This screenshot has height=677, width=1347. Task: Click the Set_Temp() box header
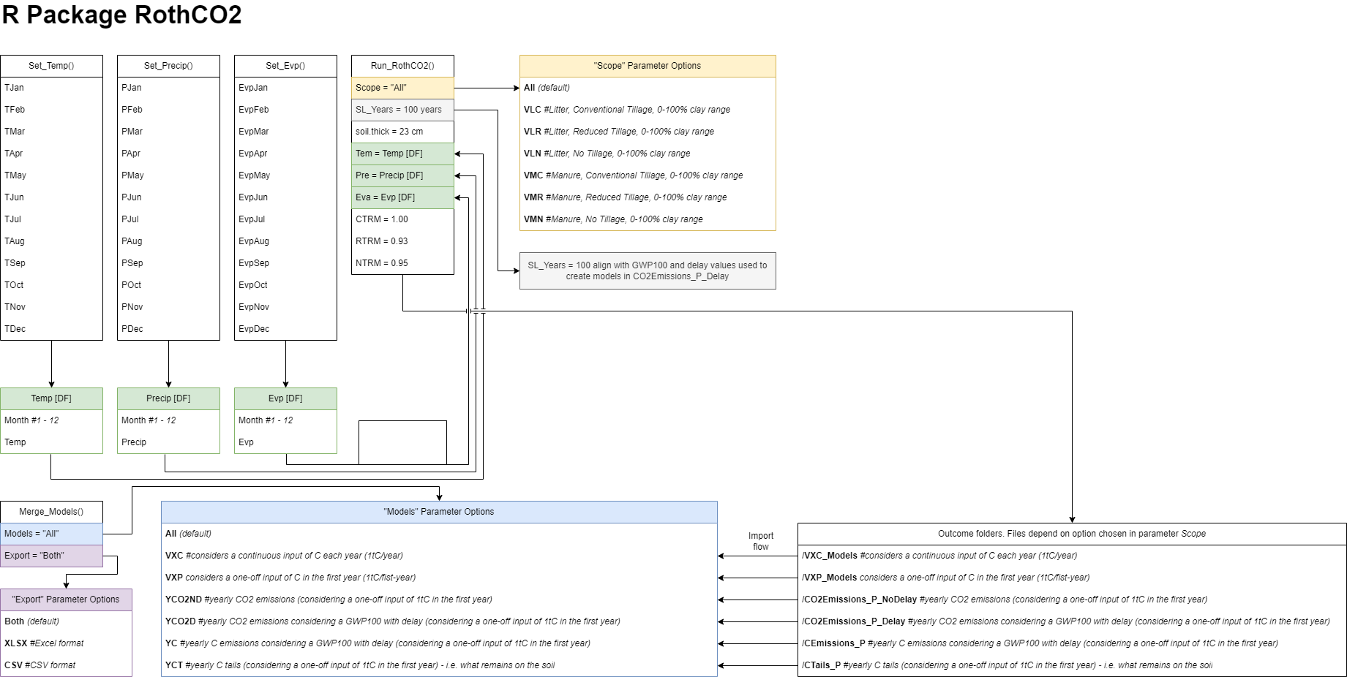click(x=51, y=65)
